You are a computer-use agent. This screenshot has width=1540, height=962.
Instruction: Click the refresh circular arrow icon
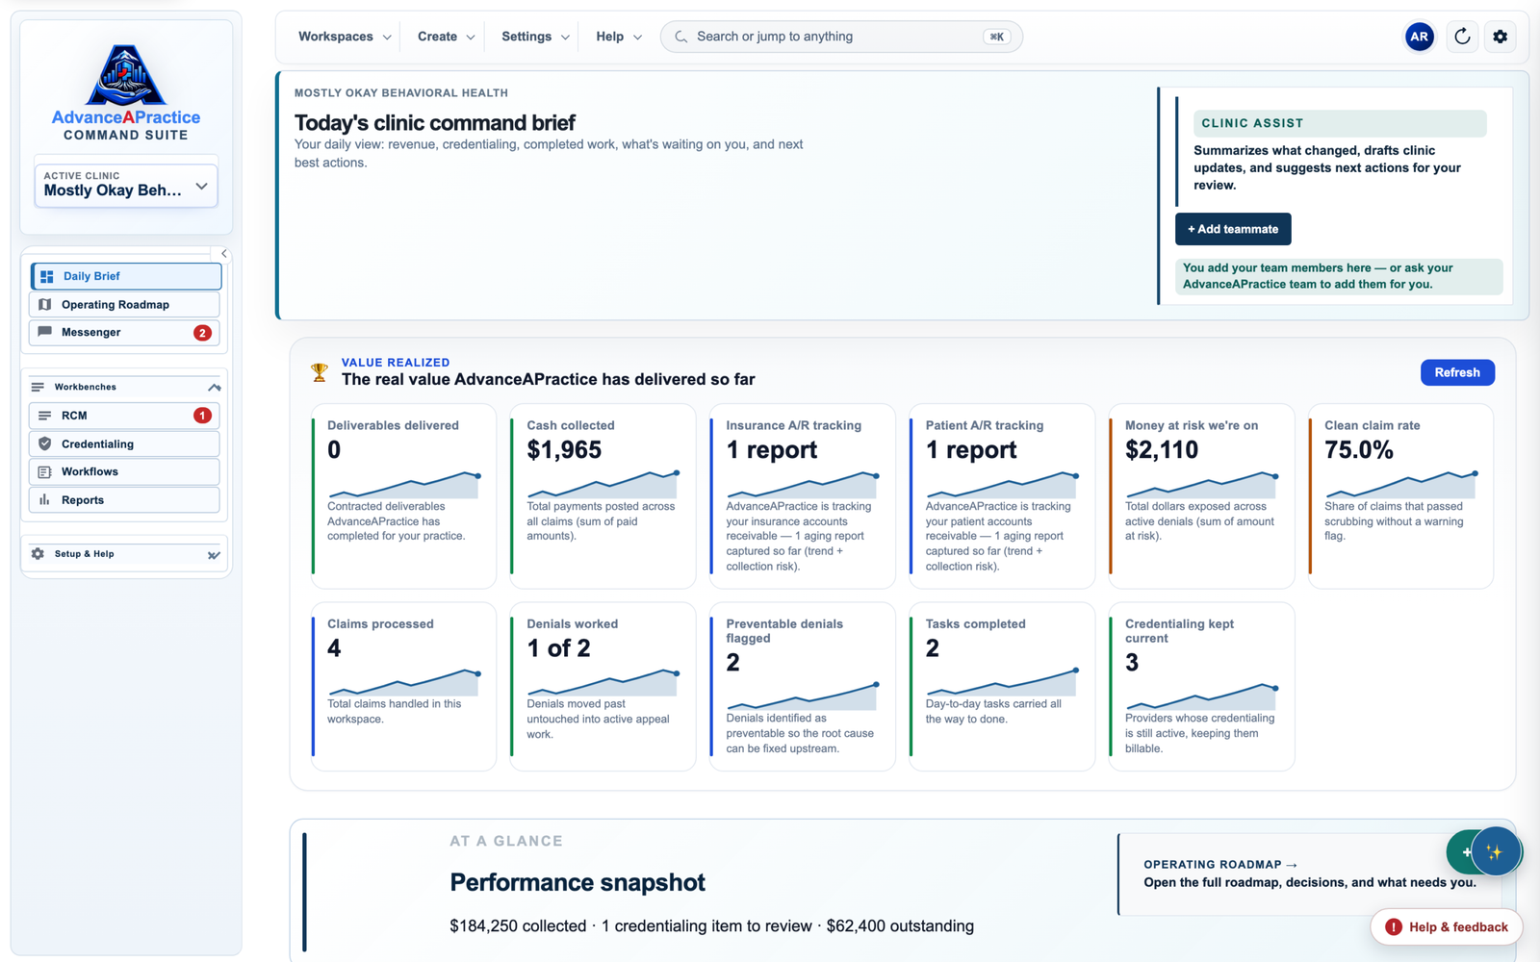(x=1462, y=37)
